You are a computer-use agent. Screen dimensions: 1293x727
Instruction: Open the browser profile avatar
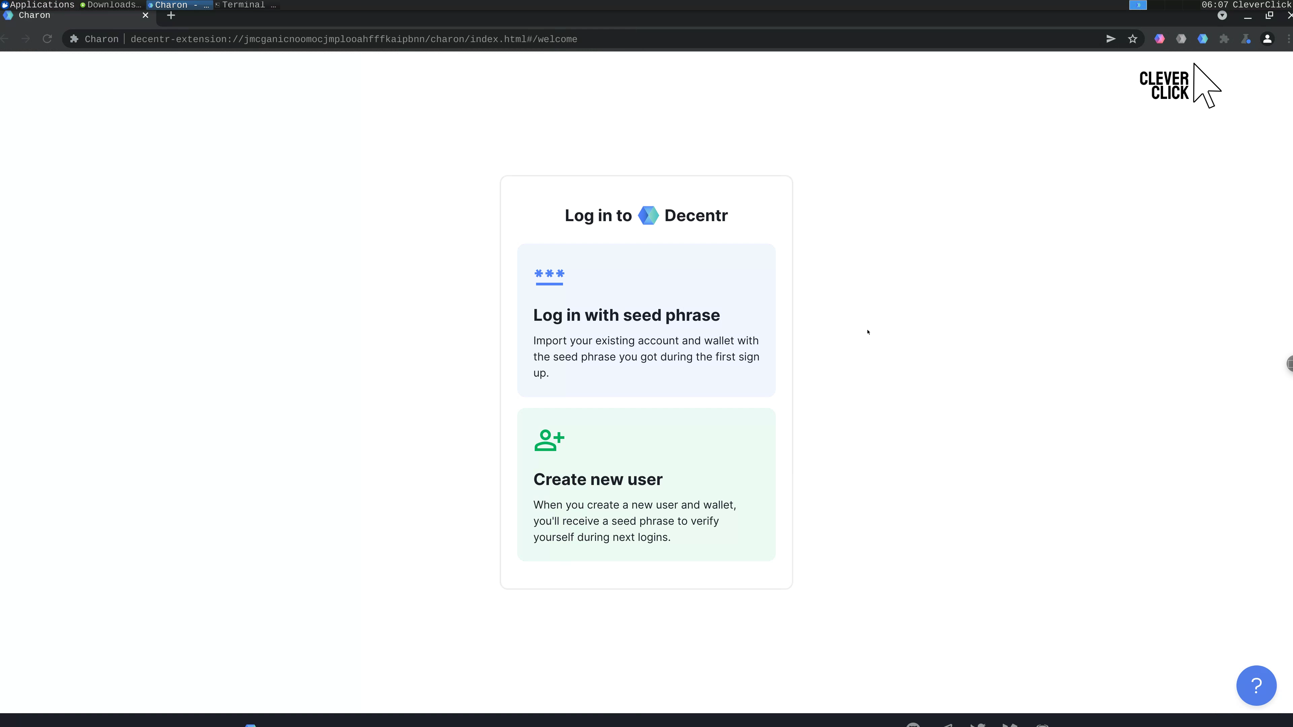point(1267,39)
